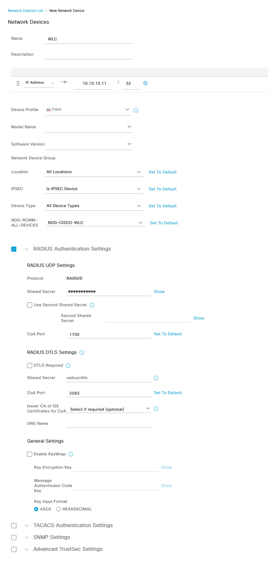268x583 pixels.
Task: Click the drag handle beside IP Address
Action: point(18,83)
